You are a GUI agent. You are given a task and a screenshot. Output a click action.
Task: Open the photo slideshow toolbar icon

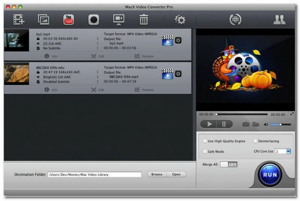tap(43, 19)
